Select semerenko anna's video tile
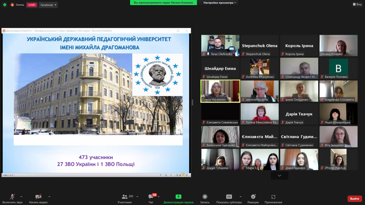The image size is (365, 205). [x=260, y=91]
